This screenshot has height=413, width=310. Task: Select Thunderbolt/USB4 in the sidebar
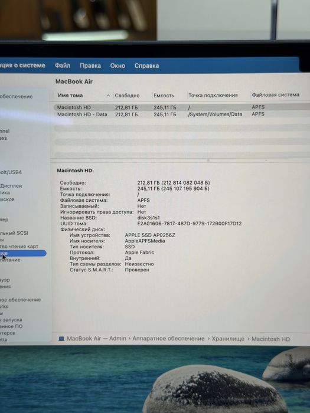[x=11, y=172]
